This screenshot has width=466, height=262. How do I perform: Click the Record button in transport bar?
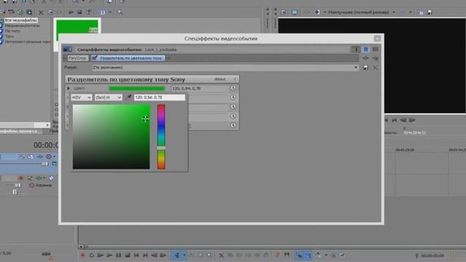click(83, 255)
